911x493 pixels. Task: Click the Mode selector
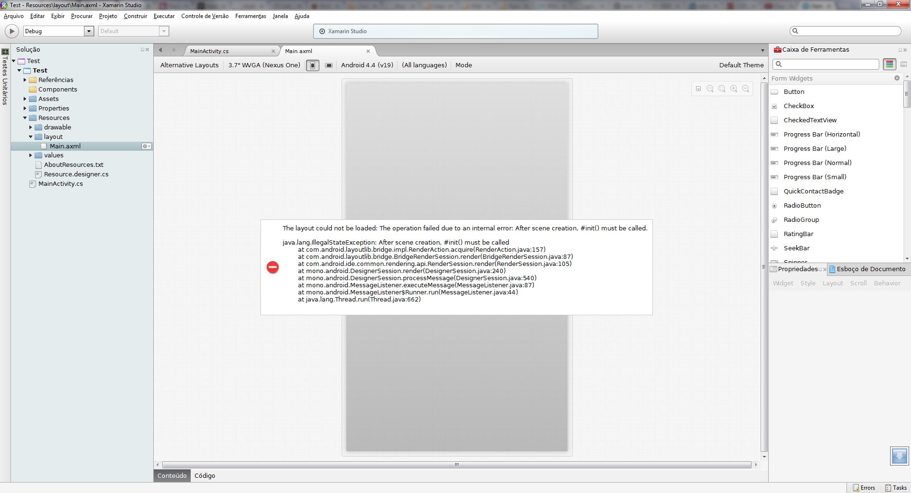click(464, 65)
